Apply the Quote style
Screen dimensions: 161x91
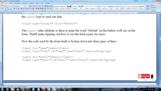(x=117, y=7)
